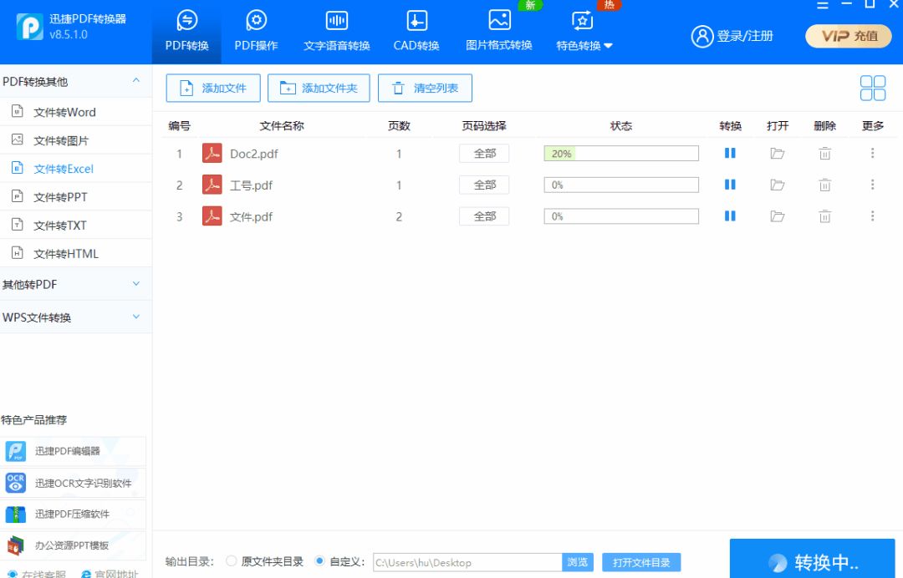Expand the WPS文件转换 section

(76, 317)
